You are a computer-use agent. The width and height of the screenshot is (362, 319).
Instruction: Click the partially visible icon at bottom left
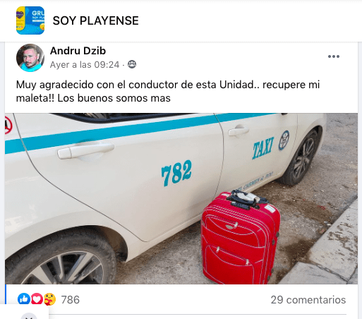click(29, 316)
